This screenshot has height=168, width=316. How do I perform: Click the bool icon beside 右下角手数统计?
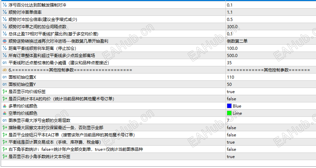[x=5, y=149]
